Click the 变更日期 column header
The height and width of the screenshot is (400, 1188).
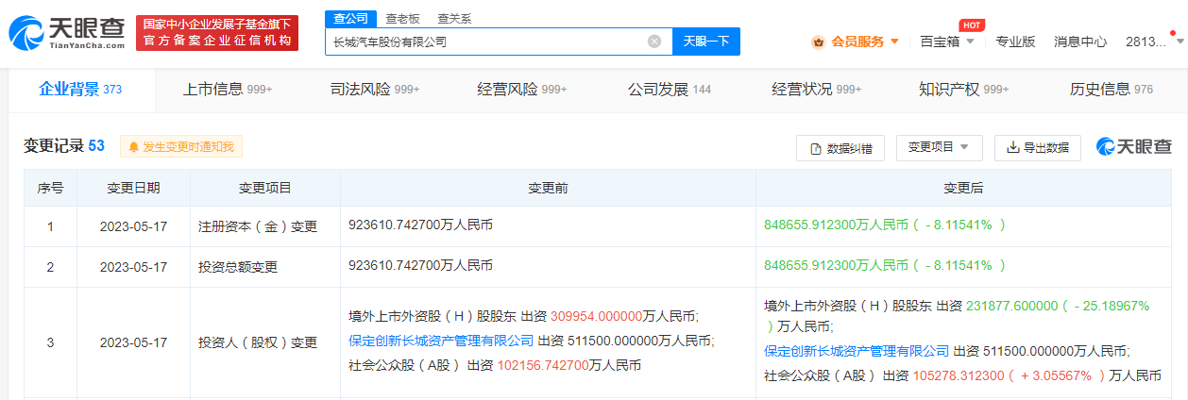(133, 188)
